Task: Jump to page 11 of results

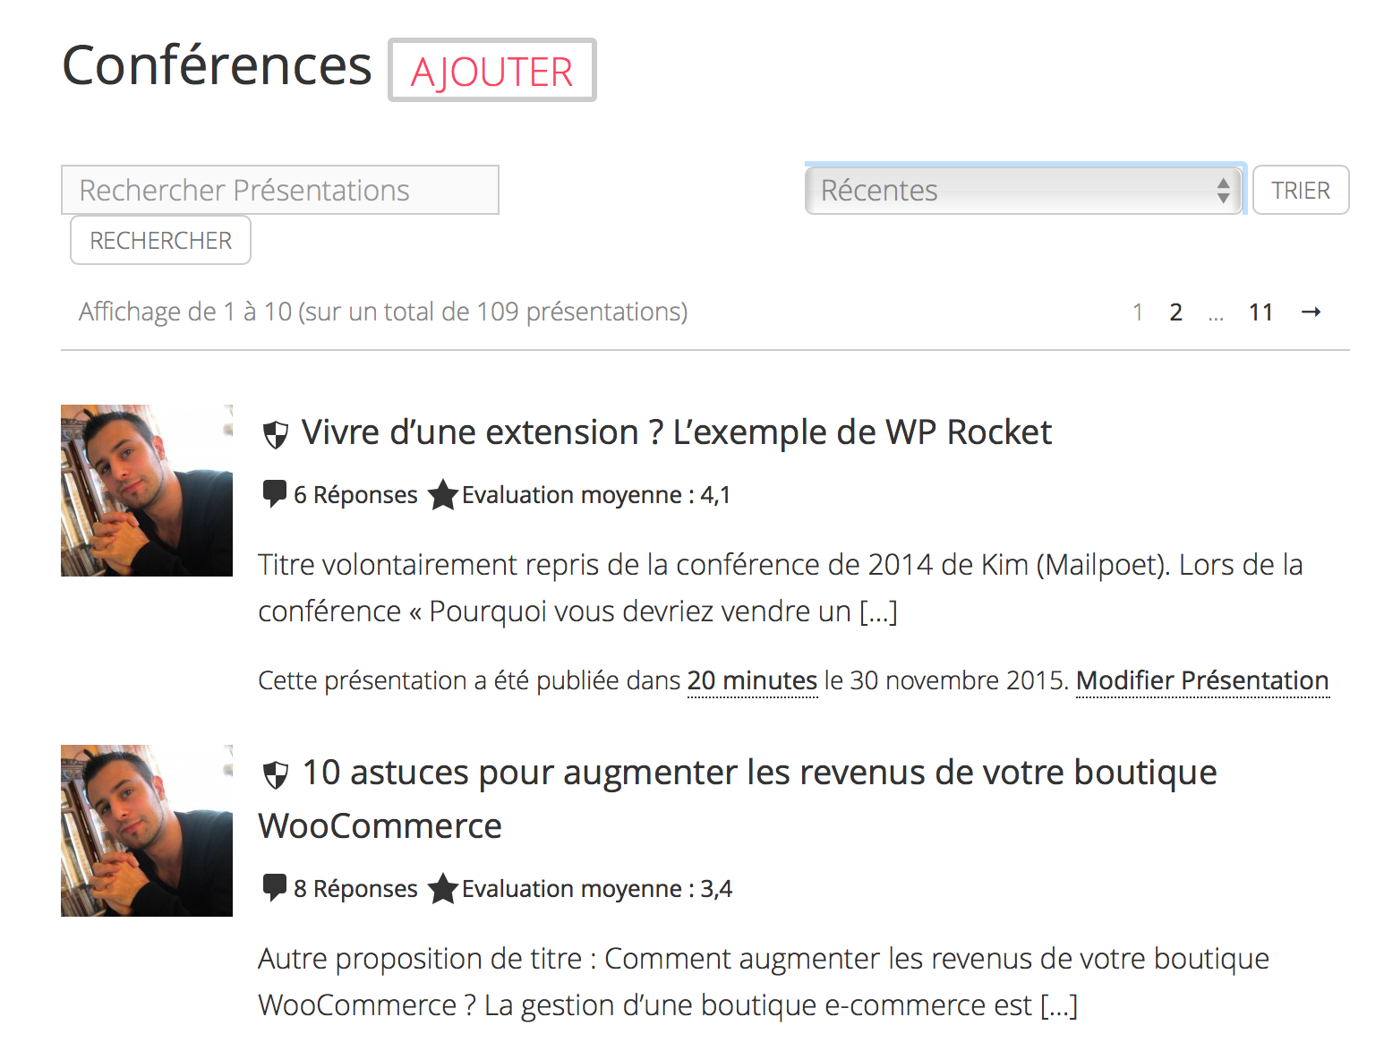Action: tap(1260, 312)
